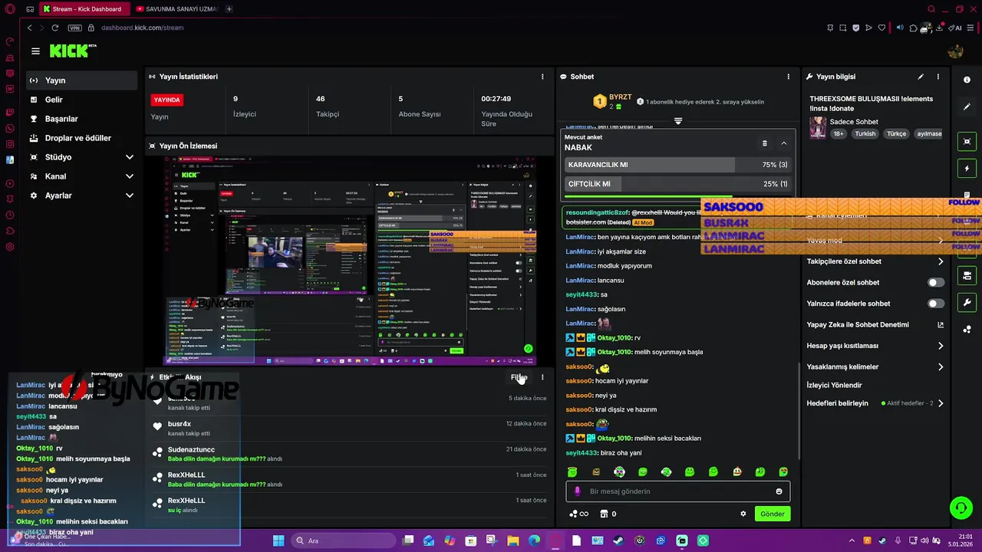Viewport: 982px width, 552px height.
Task: Click busr4x entry in activity feed
Action: (180, 424)
